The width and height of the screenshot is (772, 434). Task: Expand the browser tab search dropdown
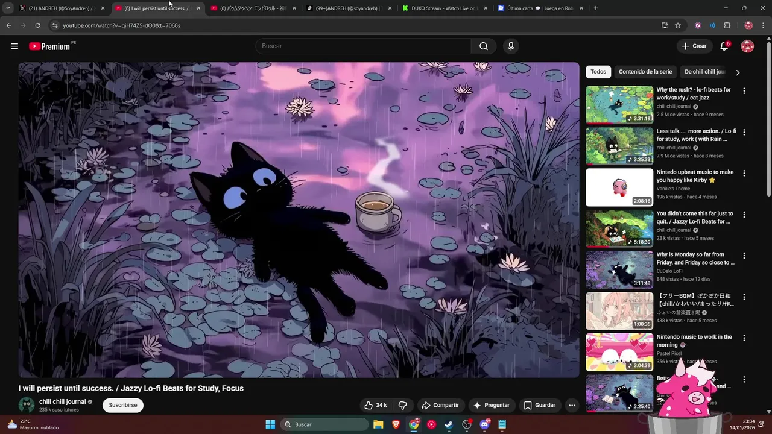click(8, 8)
